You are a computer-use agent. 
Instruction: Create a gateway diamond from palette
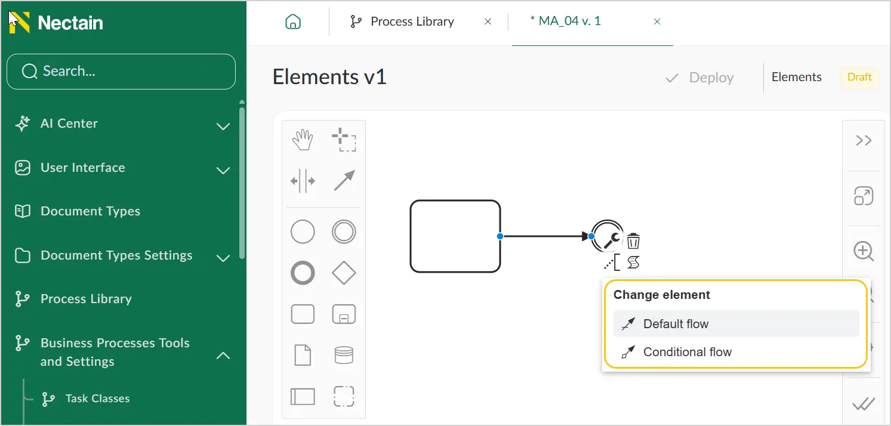click(344, 273)
